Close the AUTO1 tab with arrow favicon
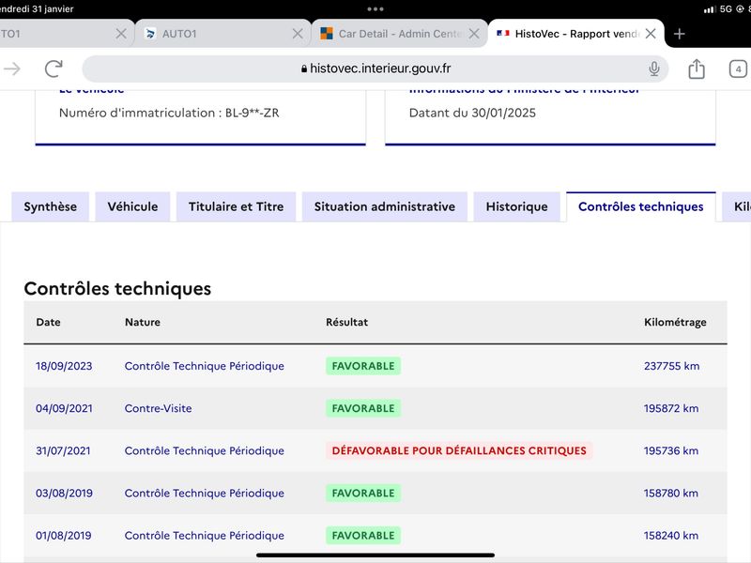Image resolution: width=751 pixels, height=563 pixels. click(x=298, y=34)
